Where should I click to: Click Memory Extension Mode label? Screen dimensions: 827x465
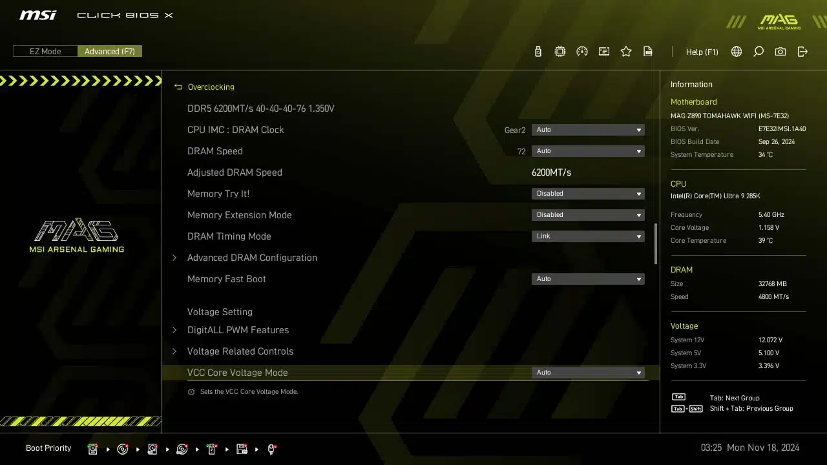click(239, 215)
